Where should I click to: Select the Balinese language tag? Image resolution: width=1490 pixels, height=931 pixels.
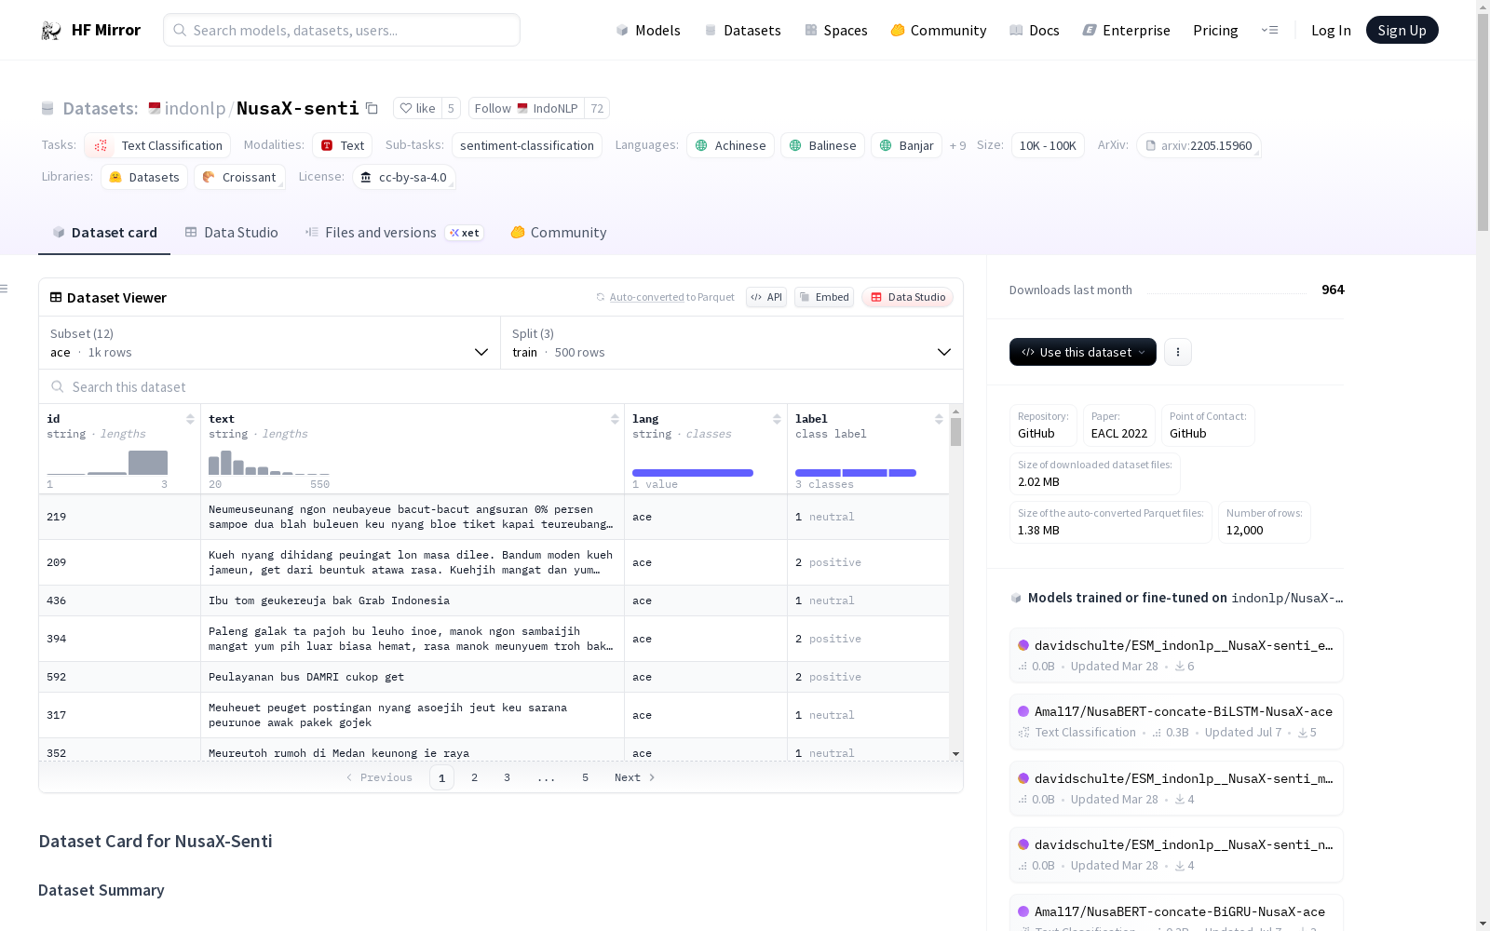[x=822, y=145]
